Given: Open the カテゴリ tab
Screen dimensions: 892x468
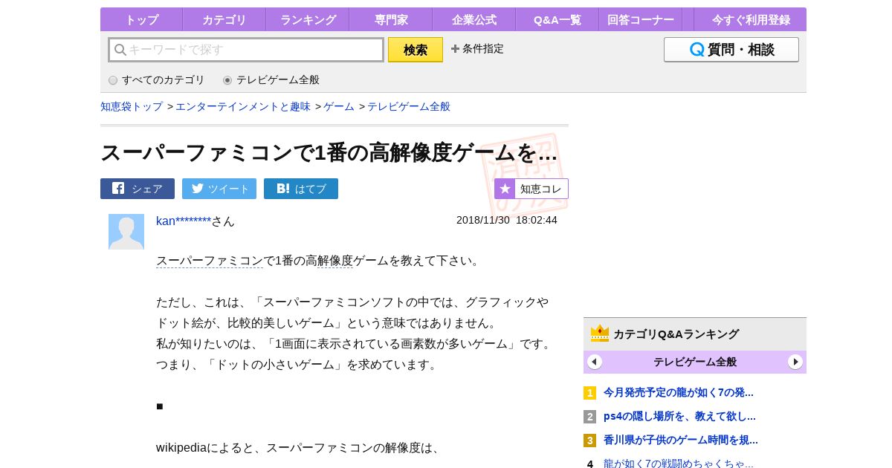Looking at the screenshot, I should coord(224,19).
